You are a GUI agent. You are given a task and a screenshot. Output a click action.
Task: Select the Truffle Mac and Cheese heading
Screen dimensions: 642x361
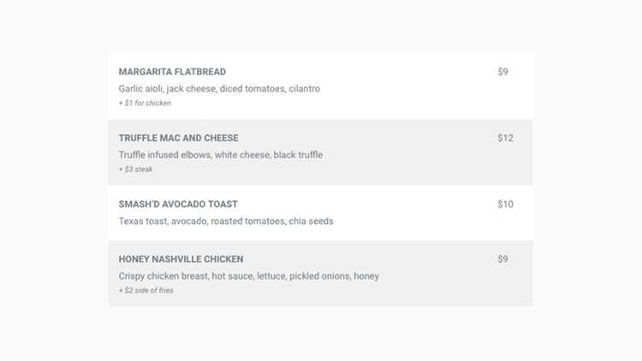point(179,138)
